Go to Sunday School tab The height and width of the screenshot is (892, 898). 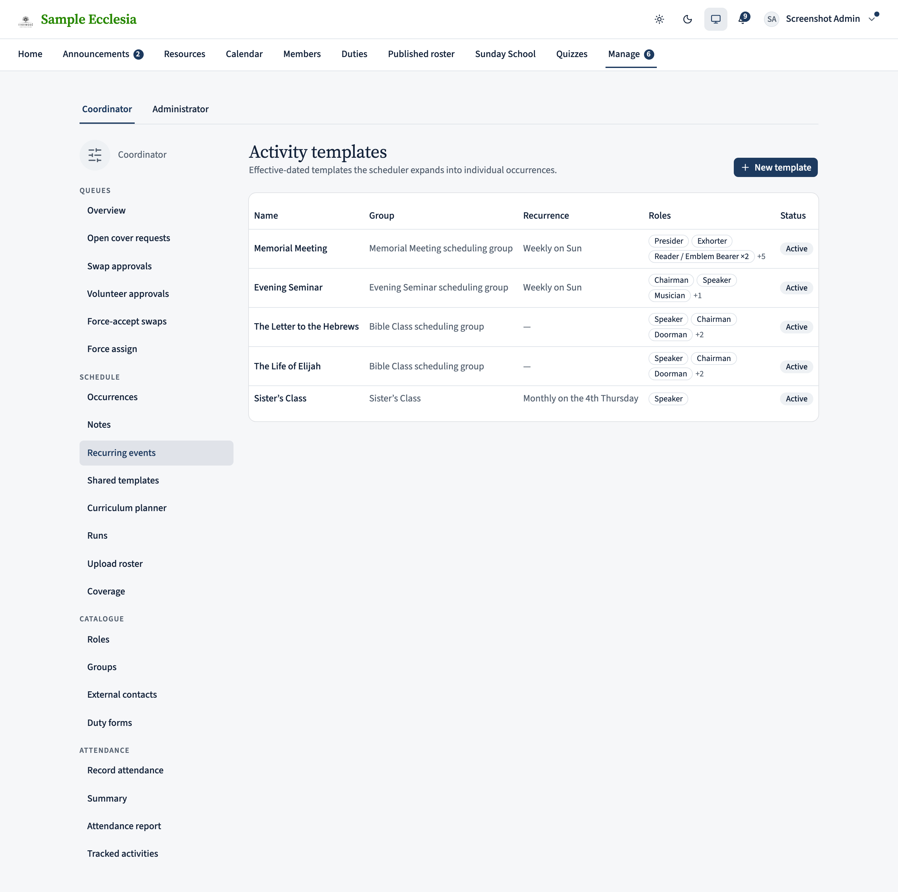point(505,54)
